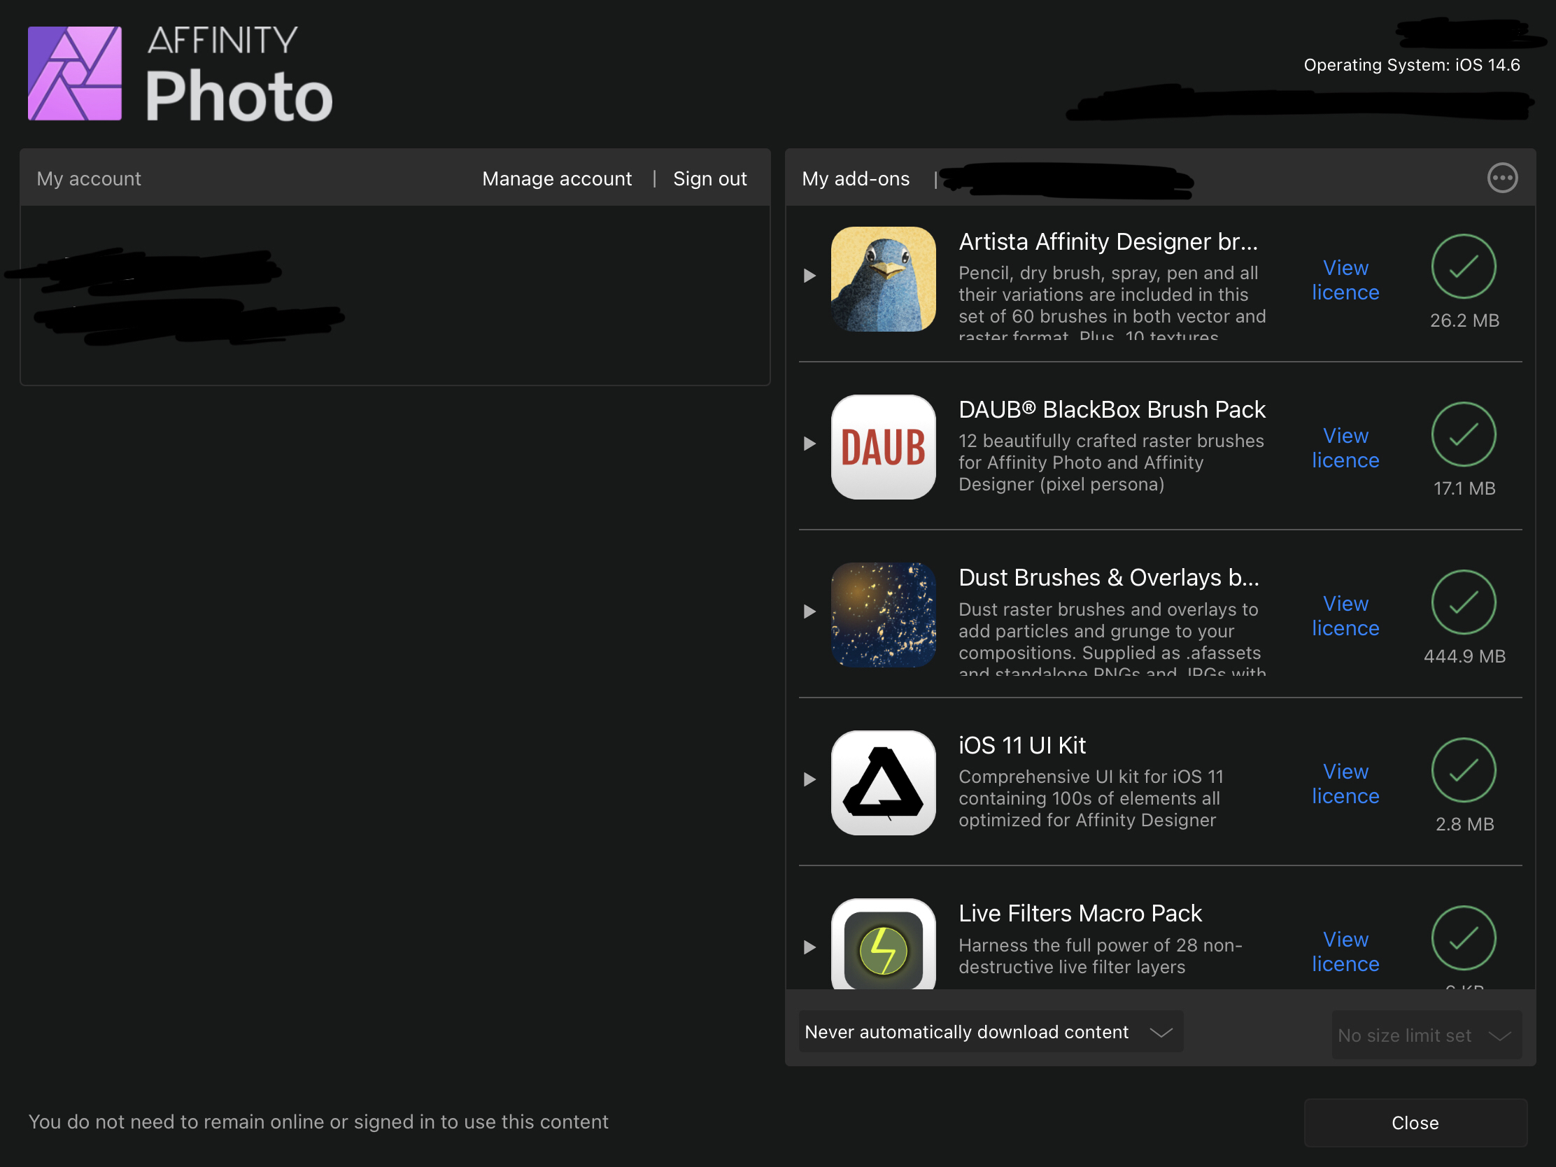Viewport: 1556px width, 1167px height.
Task: Click the iOS 11 UI Kit title
Action: pyautogui.click(x=1021, y=745)
